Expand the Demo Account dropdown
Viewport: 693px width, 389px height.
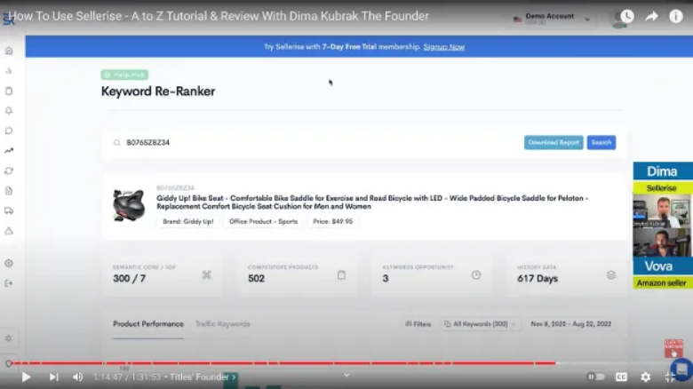587,20
